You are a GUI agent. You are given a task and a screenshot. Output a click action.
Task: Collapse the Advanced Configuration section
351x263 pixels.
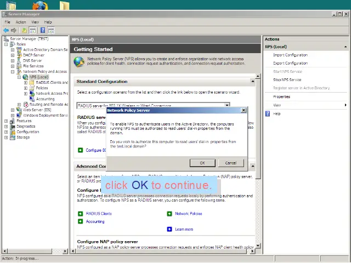(x=253, y=166)
